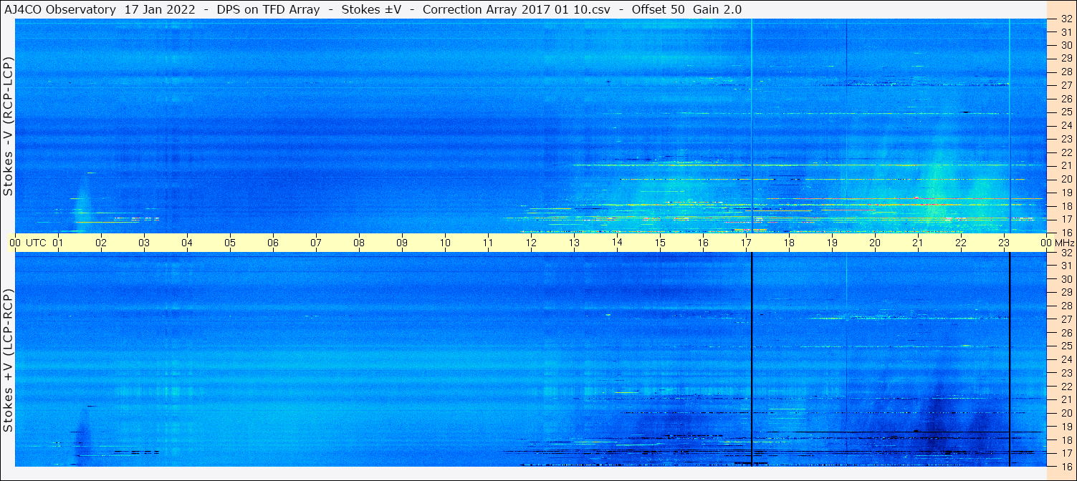Image resolution: width=1077 pixels, height=481 pixels.
Task: Click the 18 MHz label of Stokes -V panel
Action: pos(1066,205)
